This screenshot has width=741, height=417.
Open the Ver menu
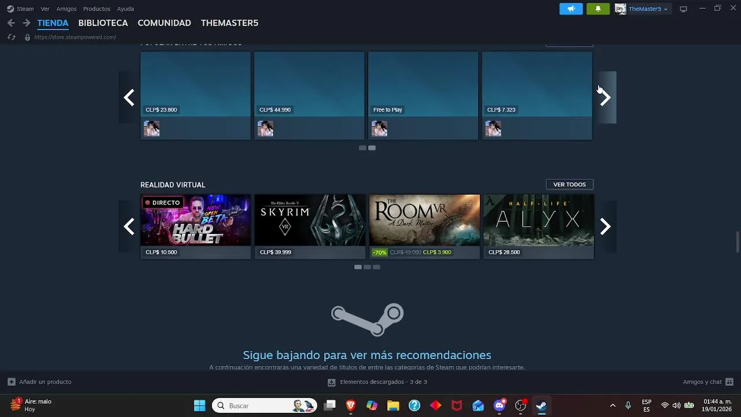coord(45,9)
